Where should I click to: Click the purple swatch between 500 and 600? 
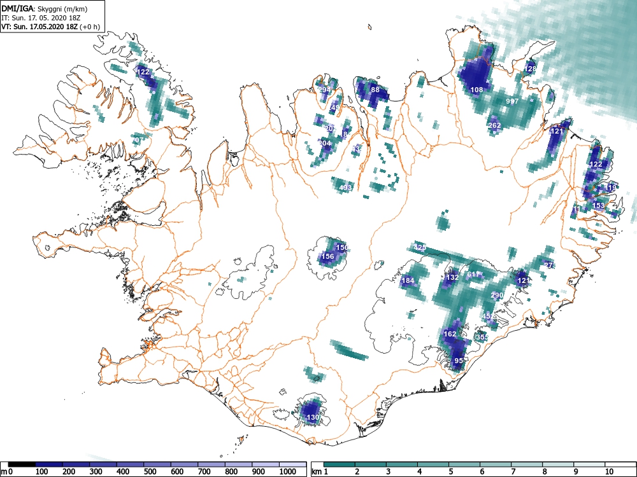coord(157,464)
